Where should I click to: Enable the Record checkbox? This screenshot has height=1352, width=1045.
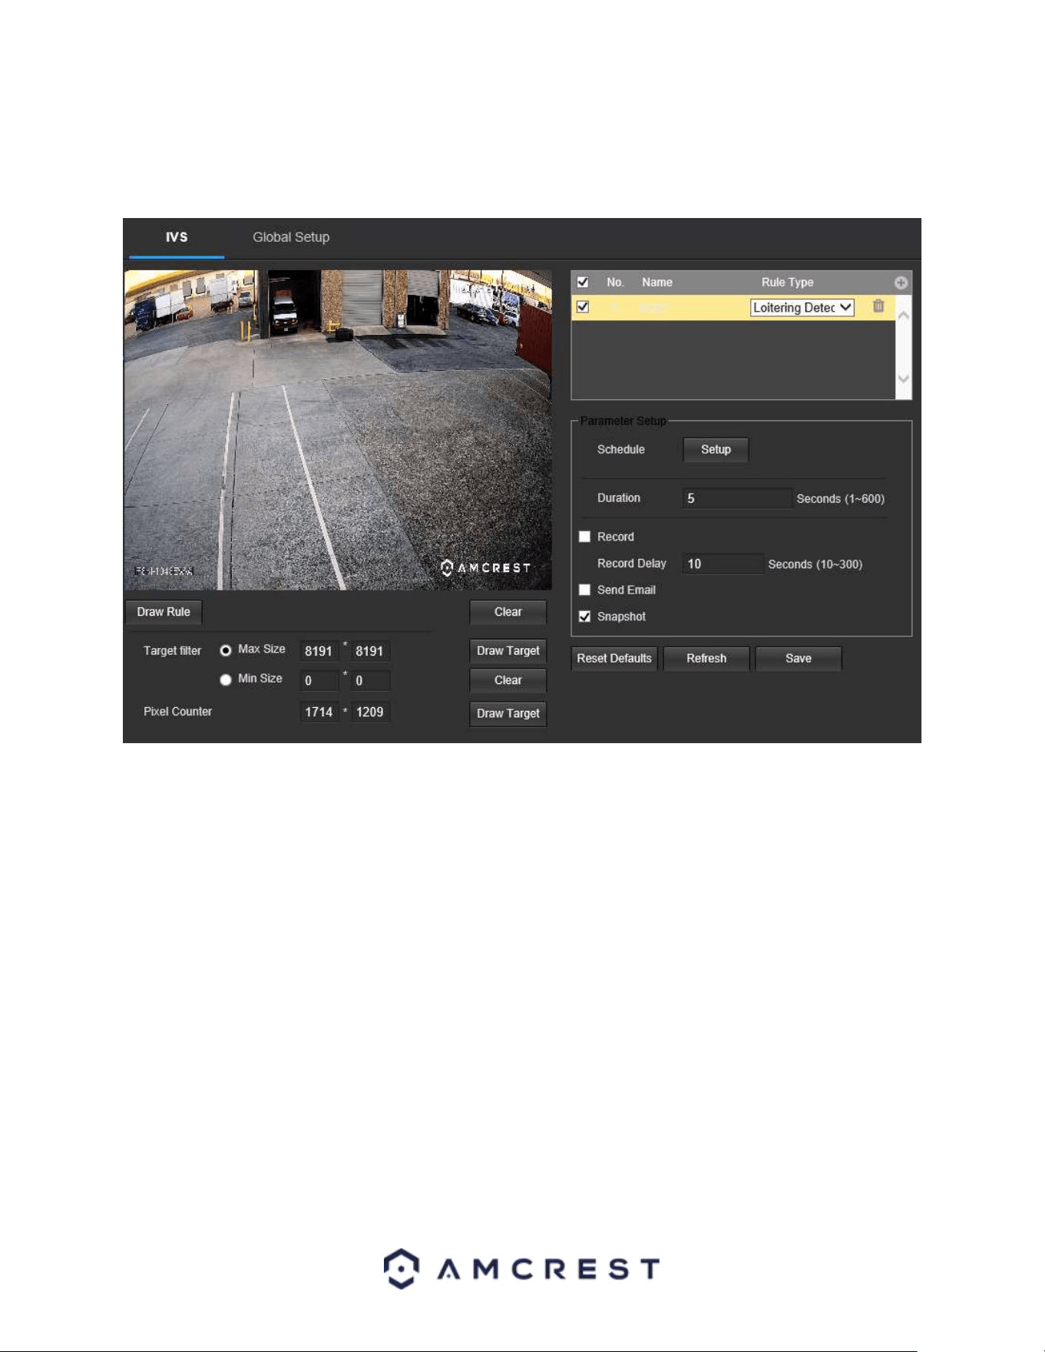point(584,537)
